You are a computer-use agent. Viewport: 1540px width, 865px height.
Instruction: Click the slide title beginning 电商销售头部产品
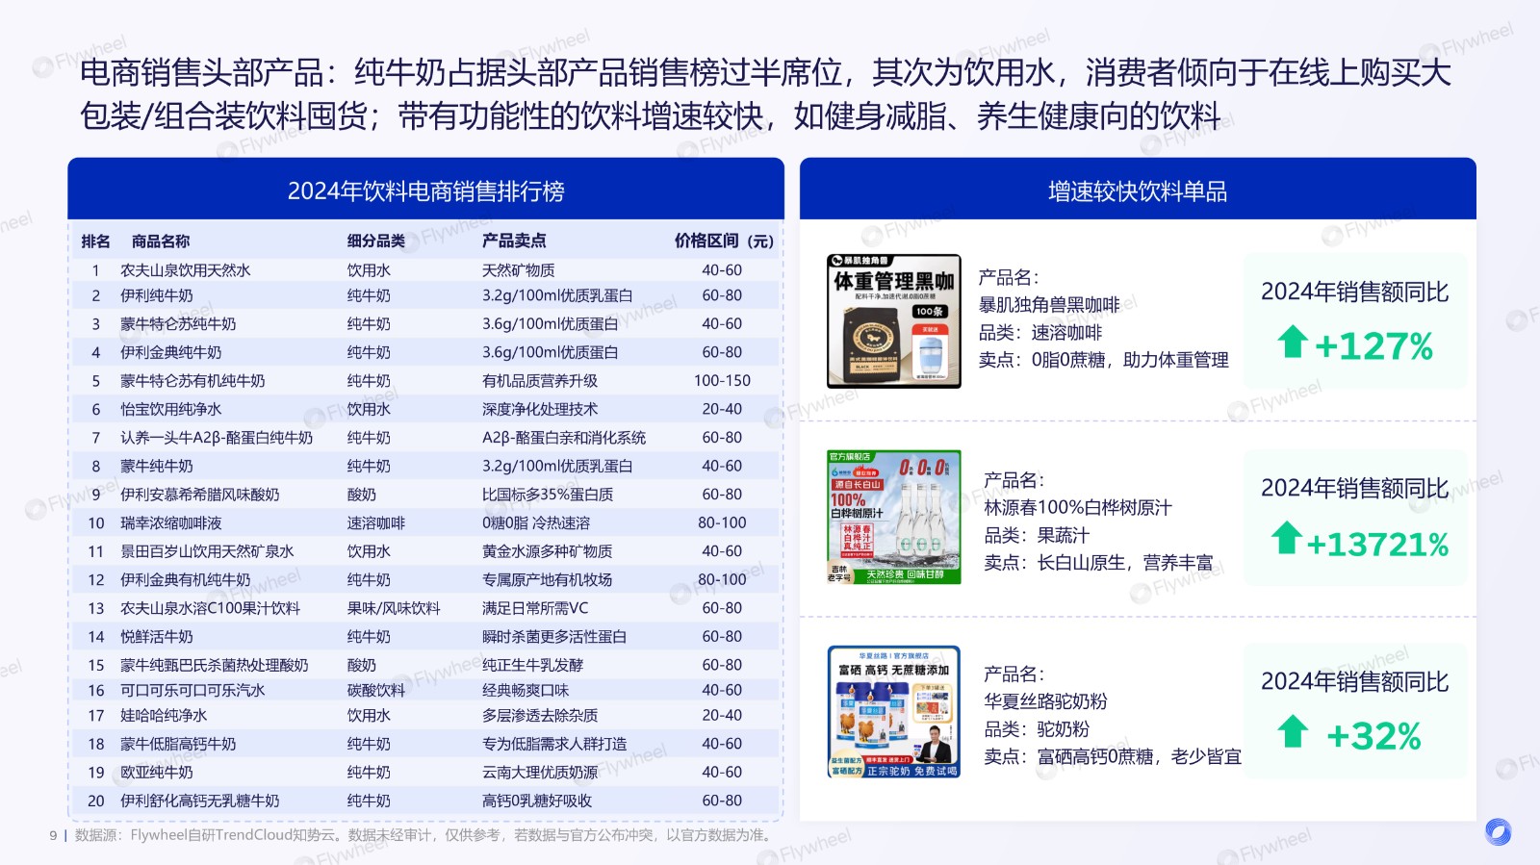point(765,94)
